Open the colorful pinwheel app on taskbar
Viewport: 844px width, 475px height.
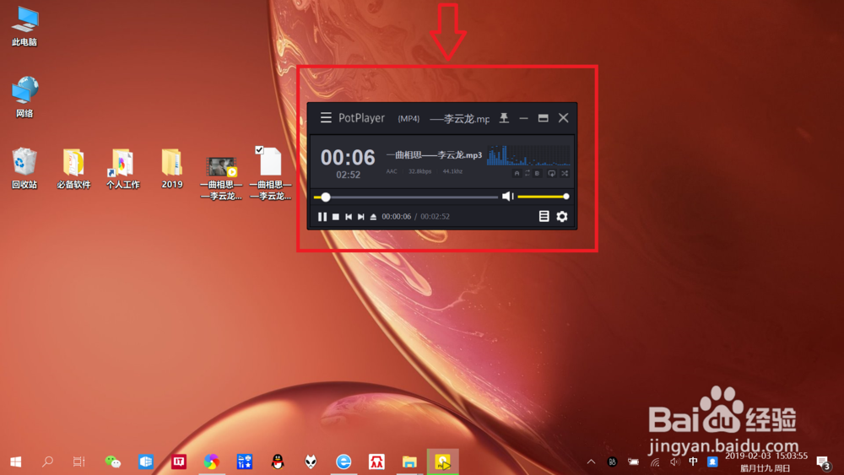tap(212, 462)
